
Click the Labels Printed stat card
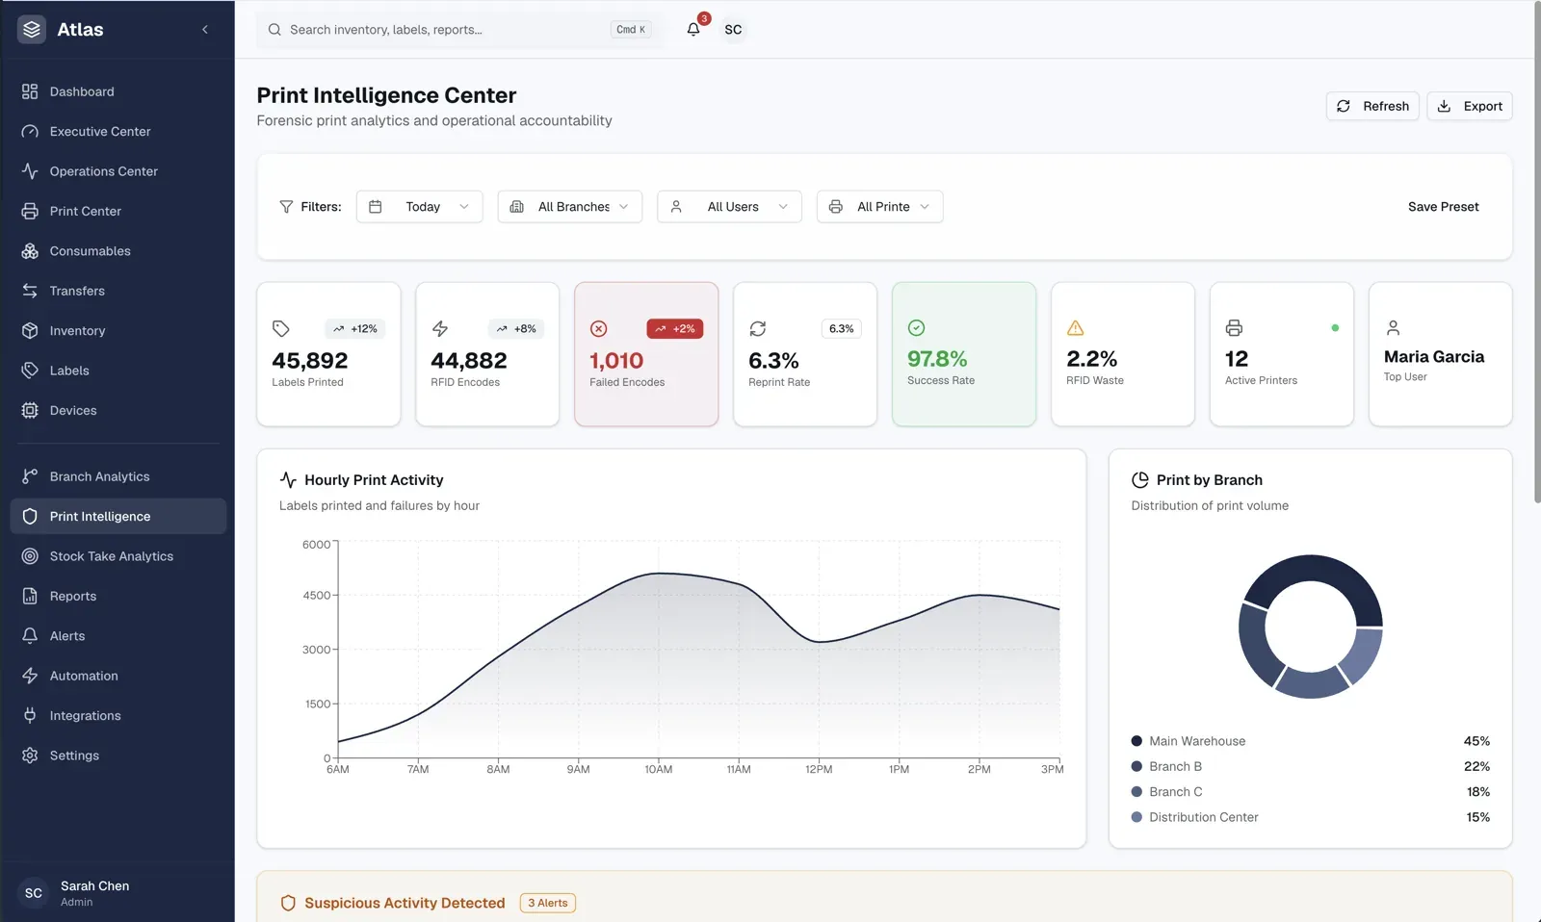(x=328, y=354)
